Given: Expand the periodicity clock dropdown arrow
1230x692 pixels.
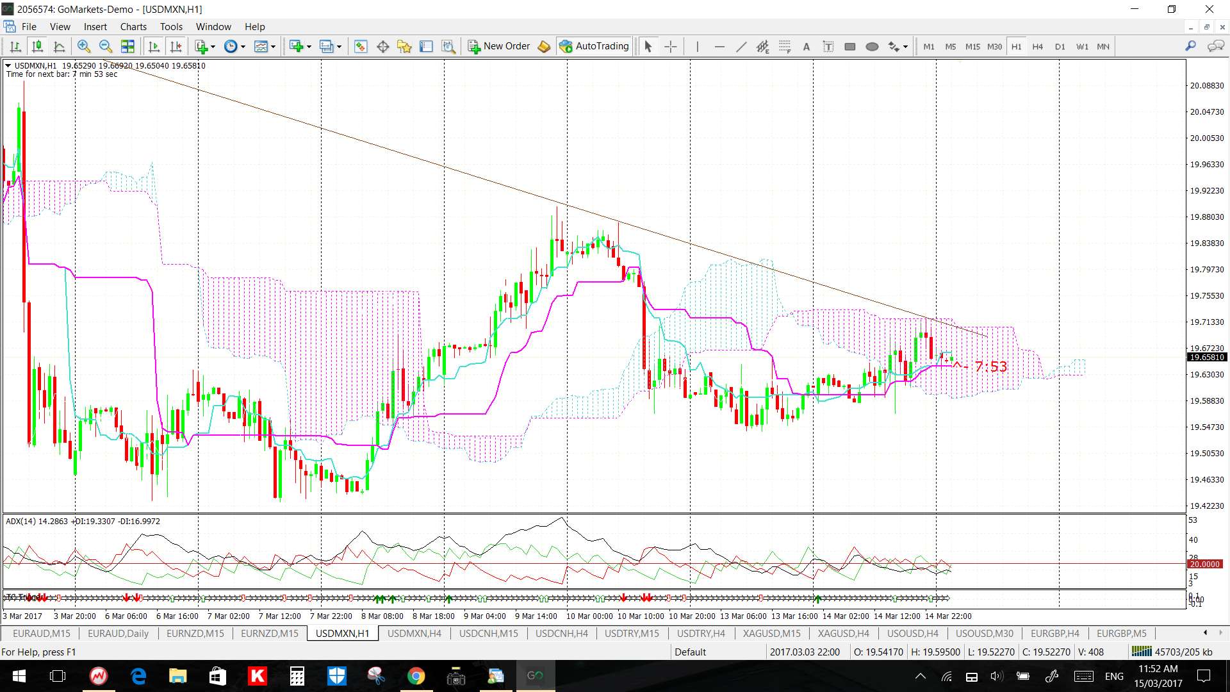Looking at the screenshot, I should (243, 47).
